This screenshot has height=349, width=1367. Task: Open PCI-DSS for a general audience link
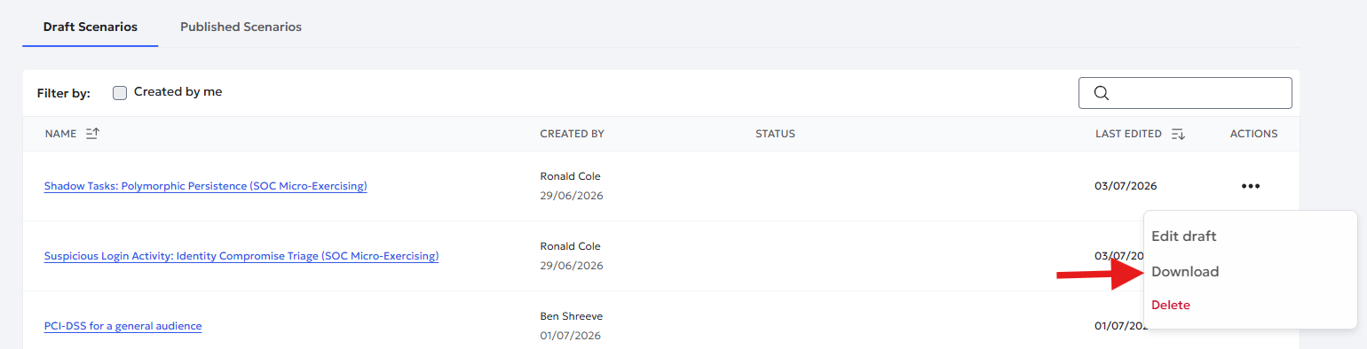(122, 326)
